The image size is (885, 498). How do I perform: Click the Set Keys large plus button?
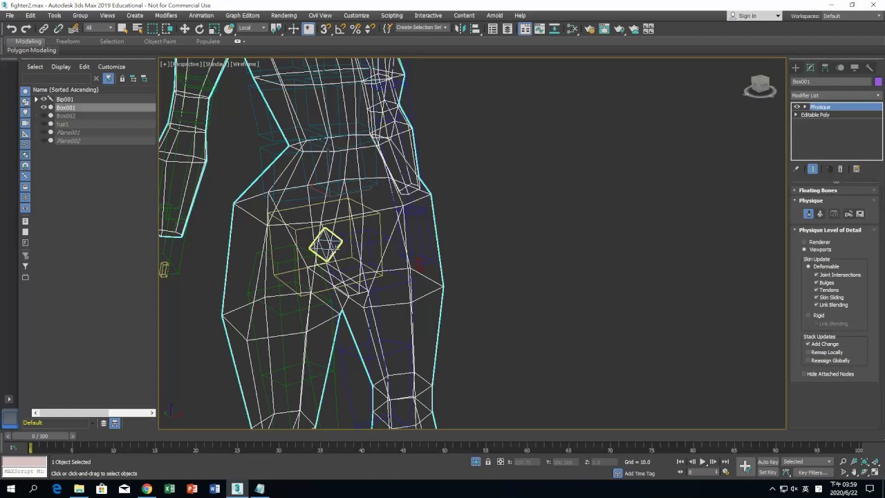tap(745, 467)
